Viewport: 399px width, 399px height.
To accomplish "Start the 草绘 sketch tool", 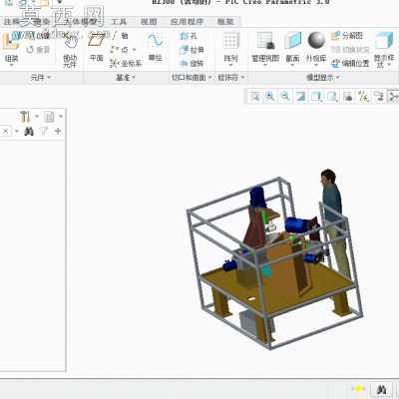I will [155, 47].
